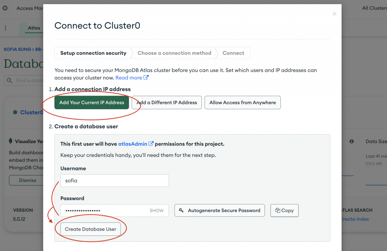Viewport: 387px width, 251px height.
Task: Dismiss the Visualize Your Data banner
Action: [x=28, y=180]
